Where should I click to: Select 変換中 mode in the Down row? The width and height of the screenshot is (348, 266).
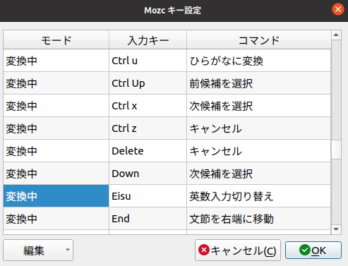click(56, 174)
